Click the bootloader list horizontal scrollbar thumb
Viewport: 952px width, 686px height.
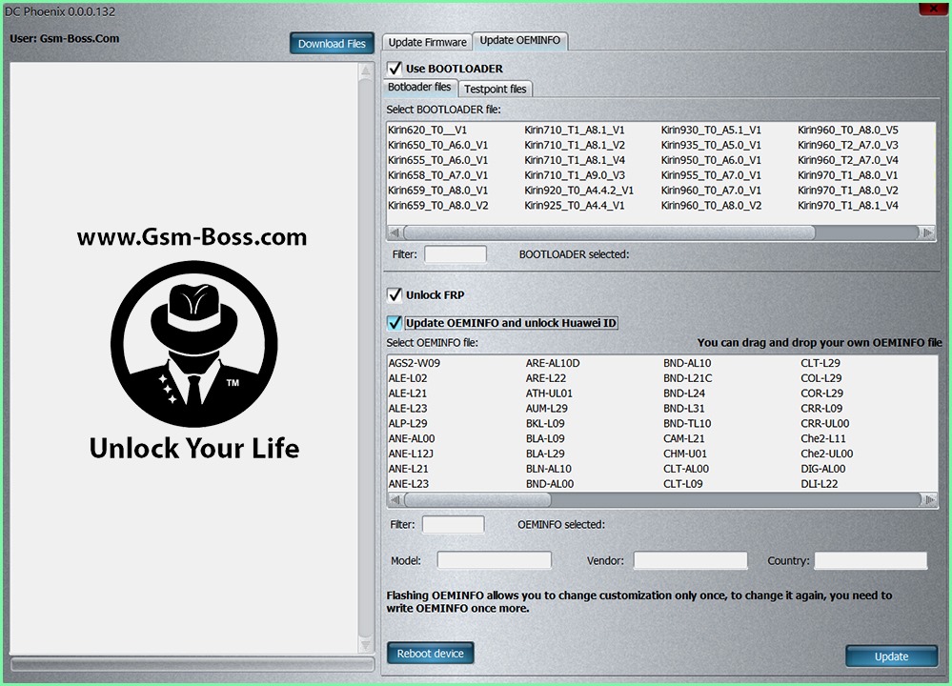click(610, 232)
